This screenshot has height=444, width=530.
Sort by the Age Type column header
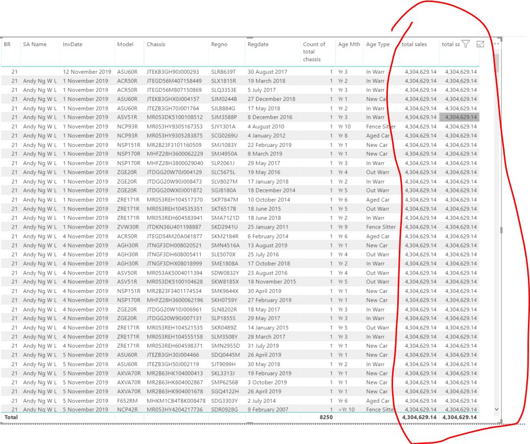[x=377, y=44]
